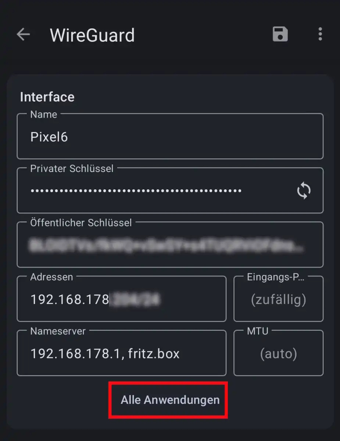Screen dimensions: 340x441
Task: Open the three-dot overflow menu
Action: pos(320,35)
